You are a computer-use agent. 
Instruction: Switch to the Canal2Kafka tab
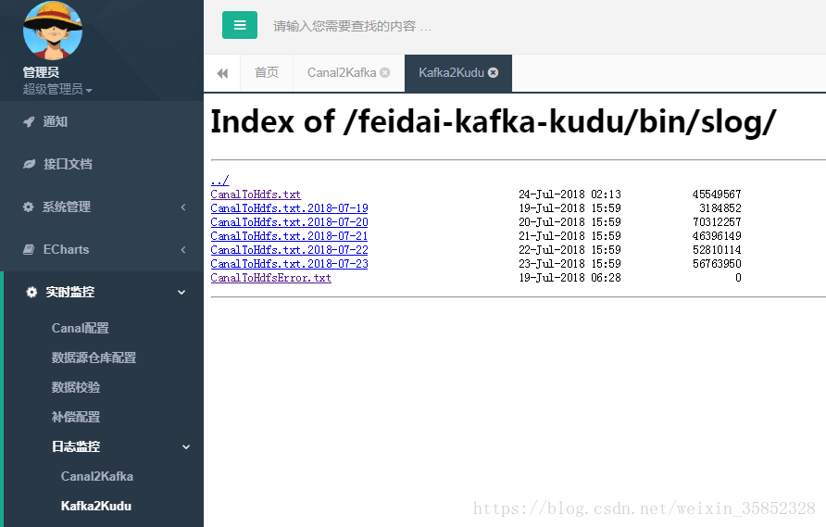[x=342, y=73]
